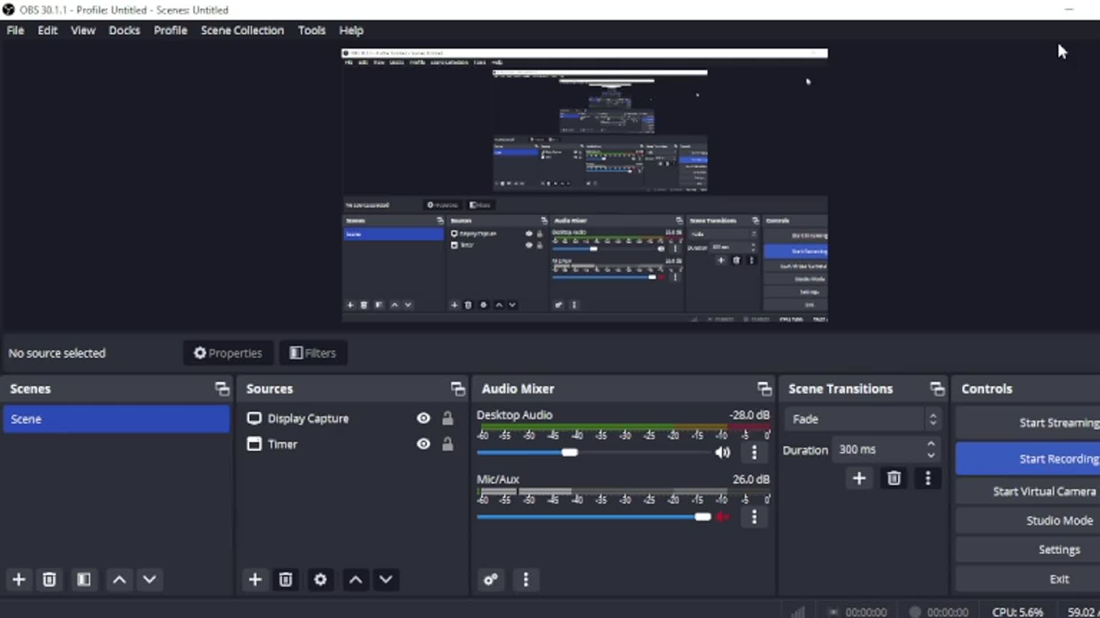Screen dimensions: 1100x618
Task: Open source properties gear in Sources toolbar
Action: point(320,580)
